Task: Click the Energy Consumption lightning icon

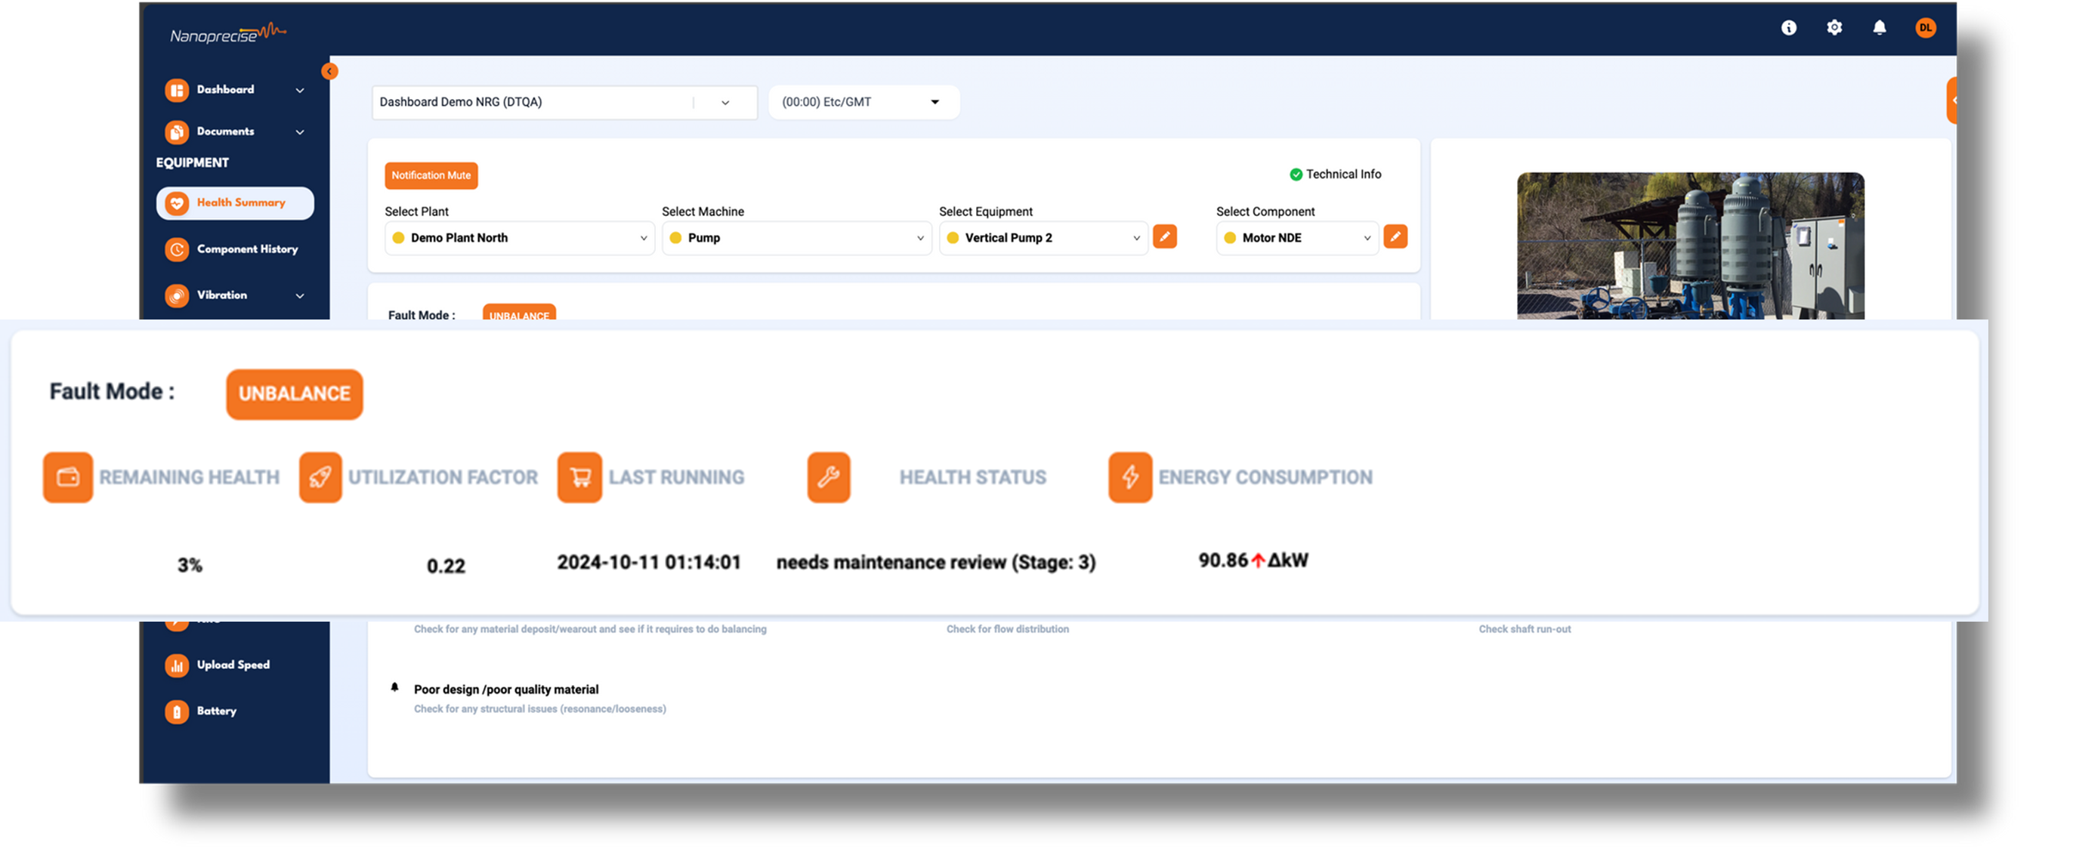Action: [1130, 477]
